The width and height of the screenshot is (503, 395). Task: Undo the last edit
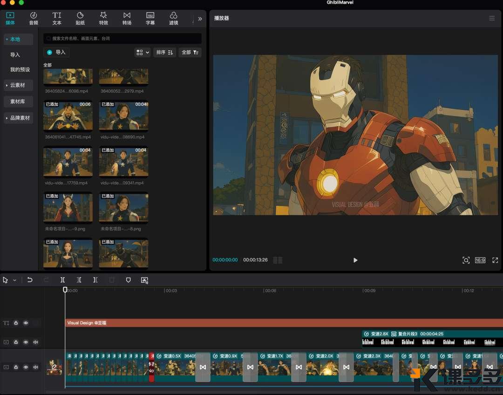(x=30, y=280)
